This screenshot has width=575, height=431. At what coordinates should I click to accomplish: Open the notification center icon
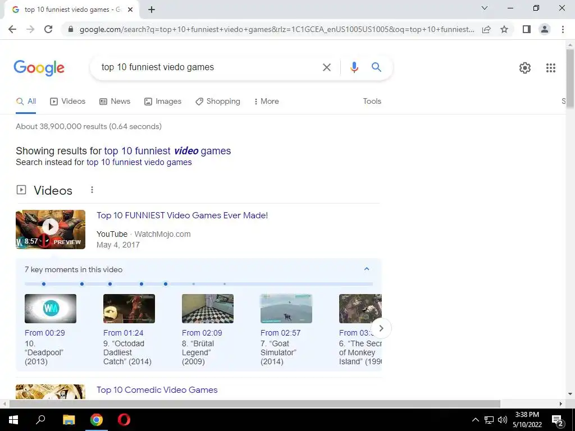(557, 420)
